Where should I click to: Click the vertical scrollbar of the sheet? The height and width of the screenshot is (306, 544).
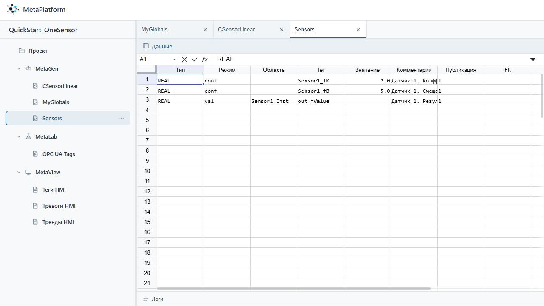point(541,96)
